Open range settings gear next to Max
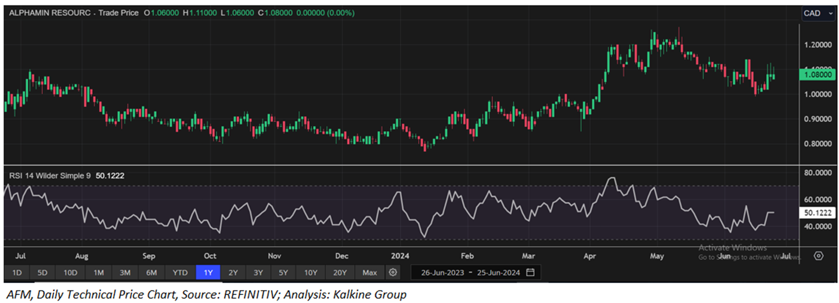The width and height of the screenshot is (839, 303). (393, 272)
